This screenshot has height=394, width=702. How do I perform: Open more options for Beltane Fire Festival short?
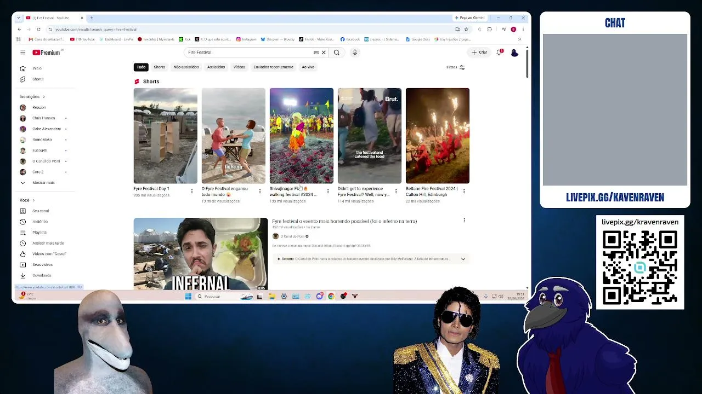click(464, 191)
